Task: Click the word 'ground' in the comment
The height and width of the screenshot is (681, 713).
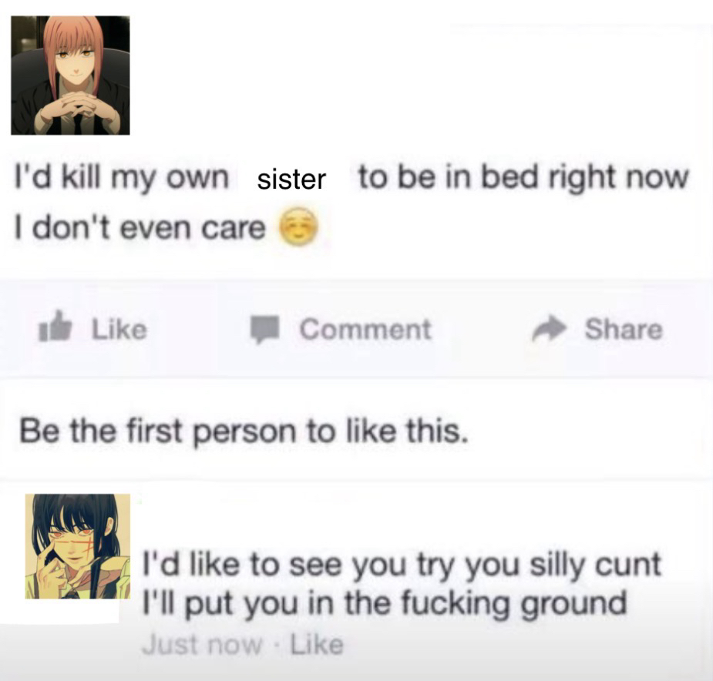Action: [x=573, y=605]
